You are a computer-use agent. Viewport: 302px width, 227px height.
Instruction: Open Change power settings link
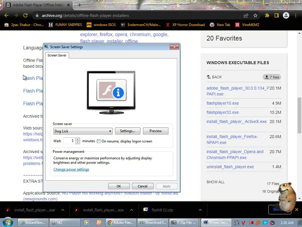click(x=71, y=169)
